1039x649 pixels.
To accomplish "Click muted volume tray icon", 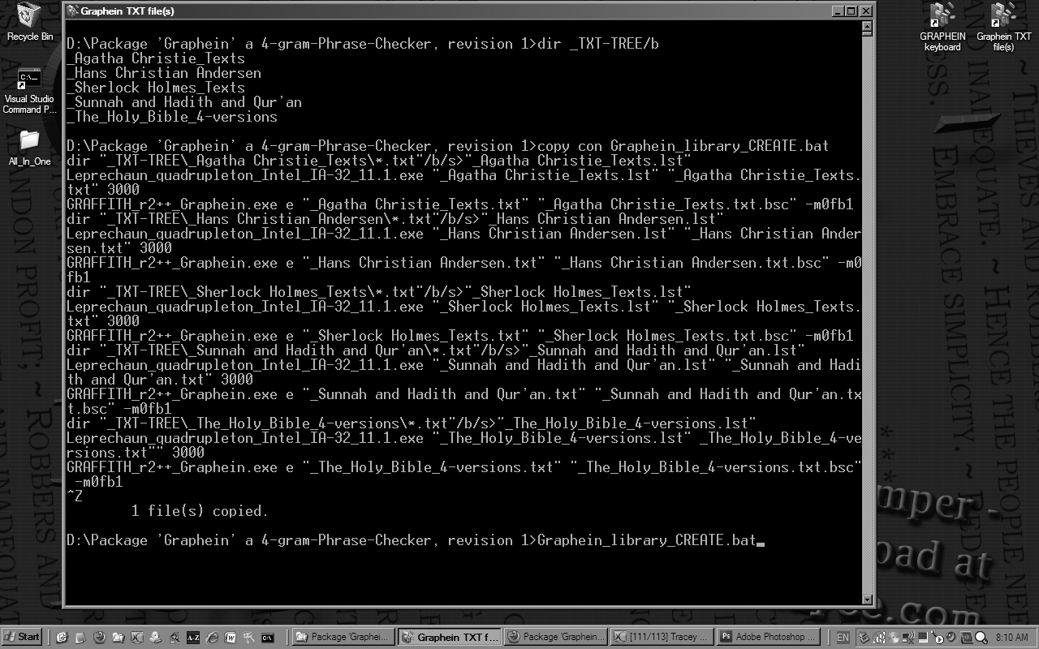I will pos(909,638).
